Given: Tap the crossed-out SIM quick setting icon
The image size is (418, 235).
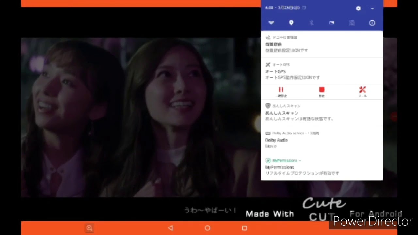Looking at the screenshot, I should tap(352, 23).
